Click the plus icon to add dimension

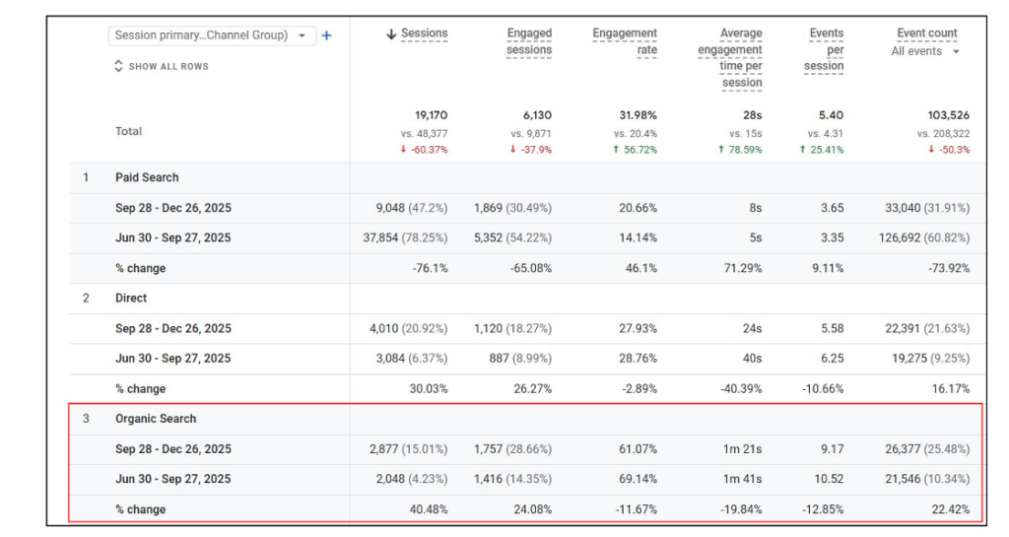coord(327,35)
